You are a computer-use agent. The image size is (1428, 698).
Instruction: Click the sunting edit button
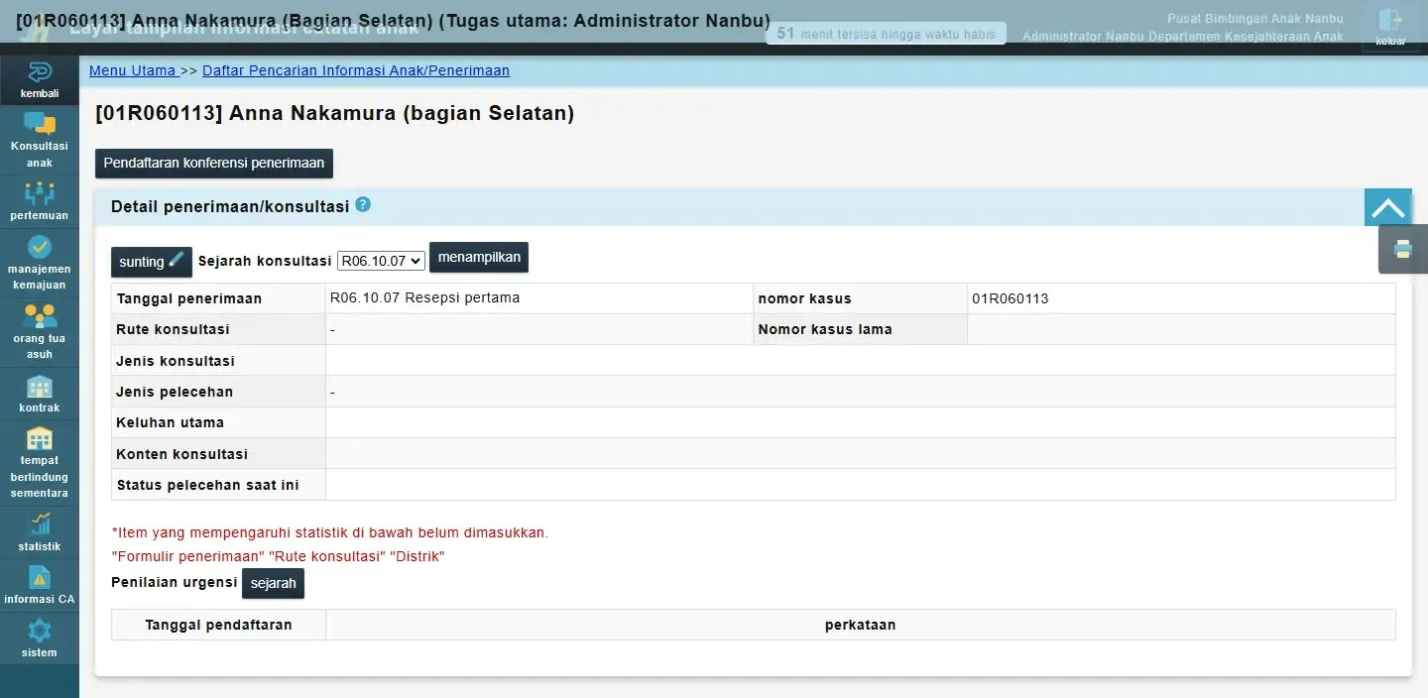click(x=151, y=262)
